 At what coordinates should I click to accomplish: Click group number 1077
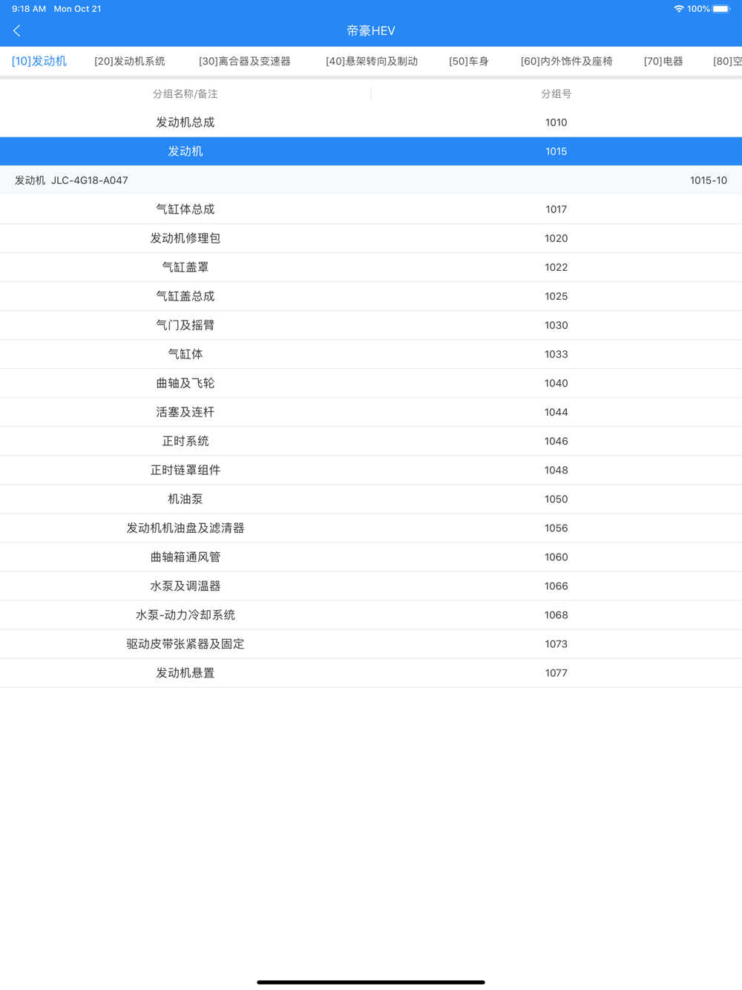pyautogui.click(x=556, y=672)
